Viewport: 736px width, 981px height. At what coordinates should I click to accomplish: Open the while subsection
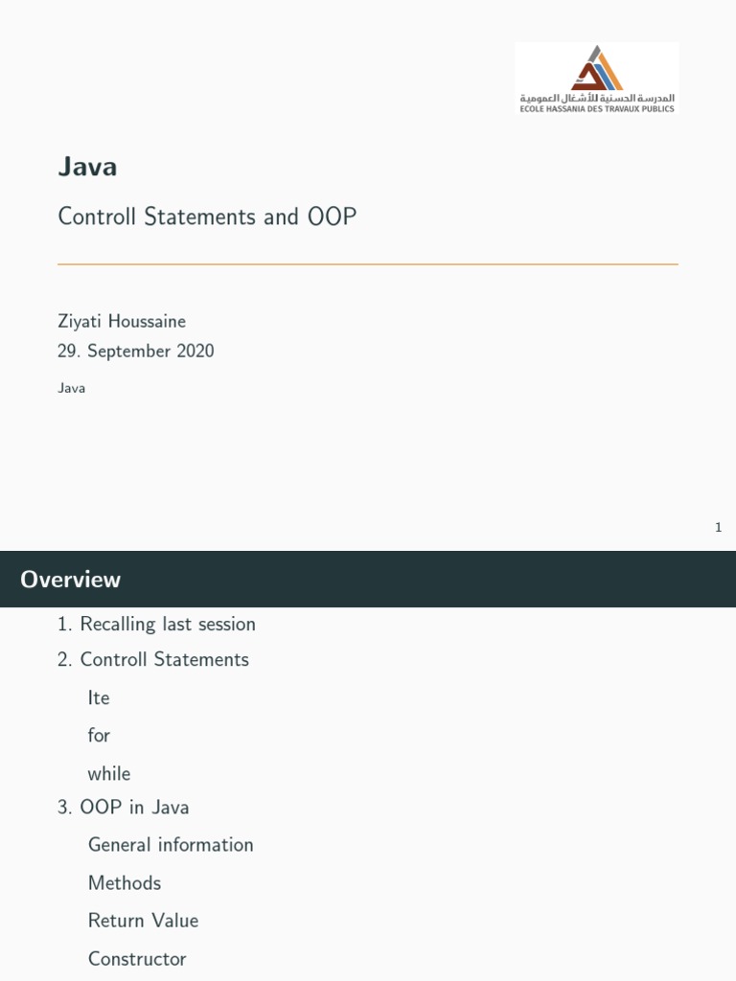click(x=109, y=773)
